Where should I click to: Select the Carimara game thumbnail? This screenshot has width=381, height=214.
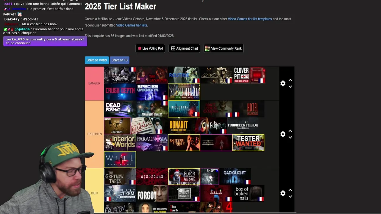click(x=120, y=75)
